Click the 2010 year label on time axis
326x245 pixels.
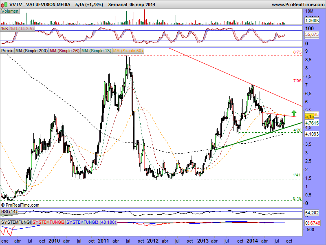click(54, 241)
